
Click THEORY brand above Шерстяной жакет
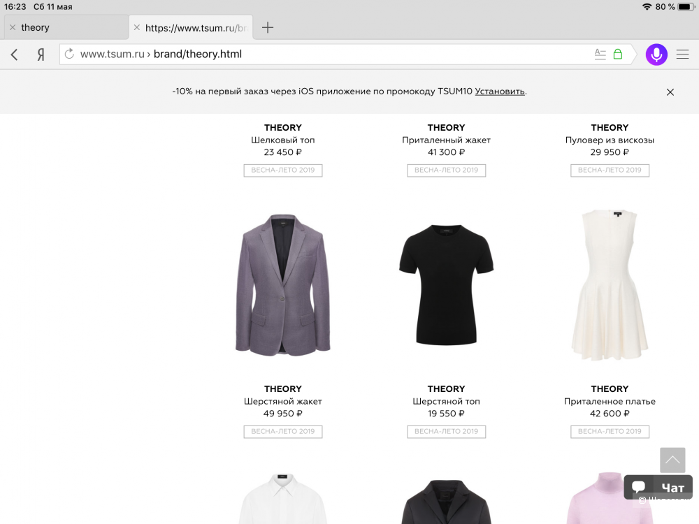click(x=282, y=388)
